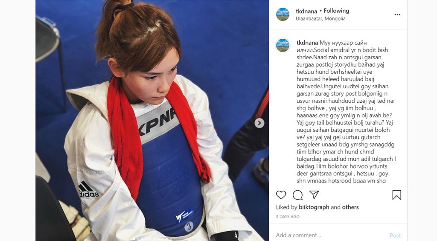Viewport: 437px width, 241px height.
Task: Click the Post comment button
Action: (395, 235)
